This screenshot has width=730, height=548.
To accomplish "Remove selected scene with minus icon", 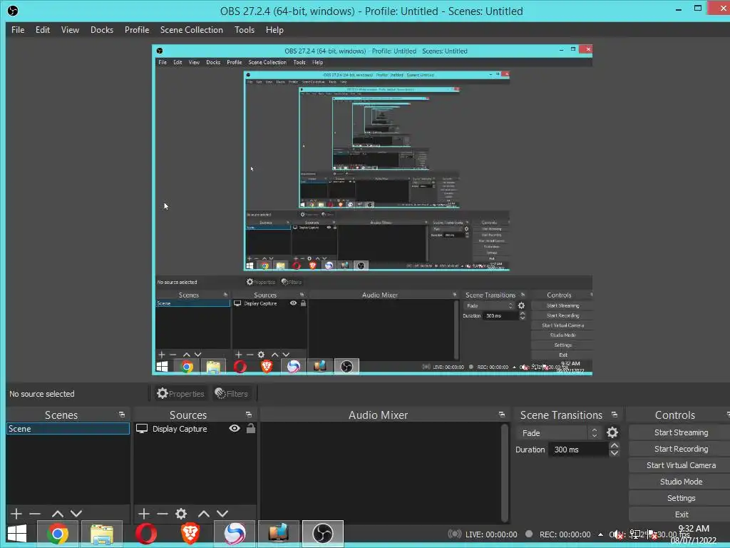I will pos(35,514).
